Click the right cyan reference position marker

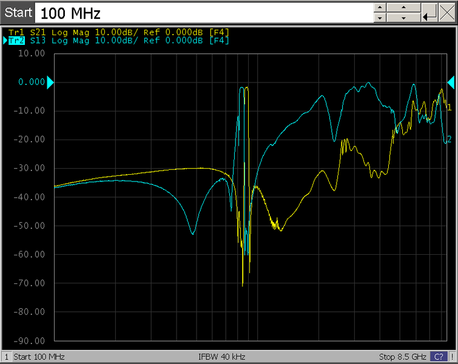tap(451, 83)
